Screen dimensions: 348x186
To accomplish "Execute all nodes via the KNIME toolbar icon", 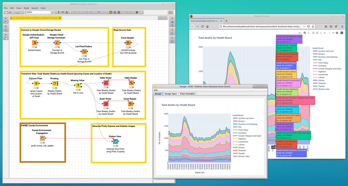I will (79, 12).
